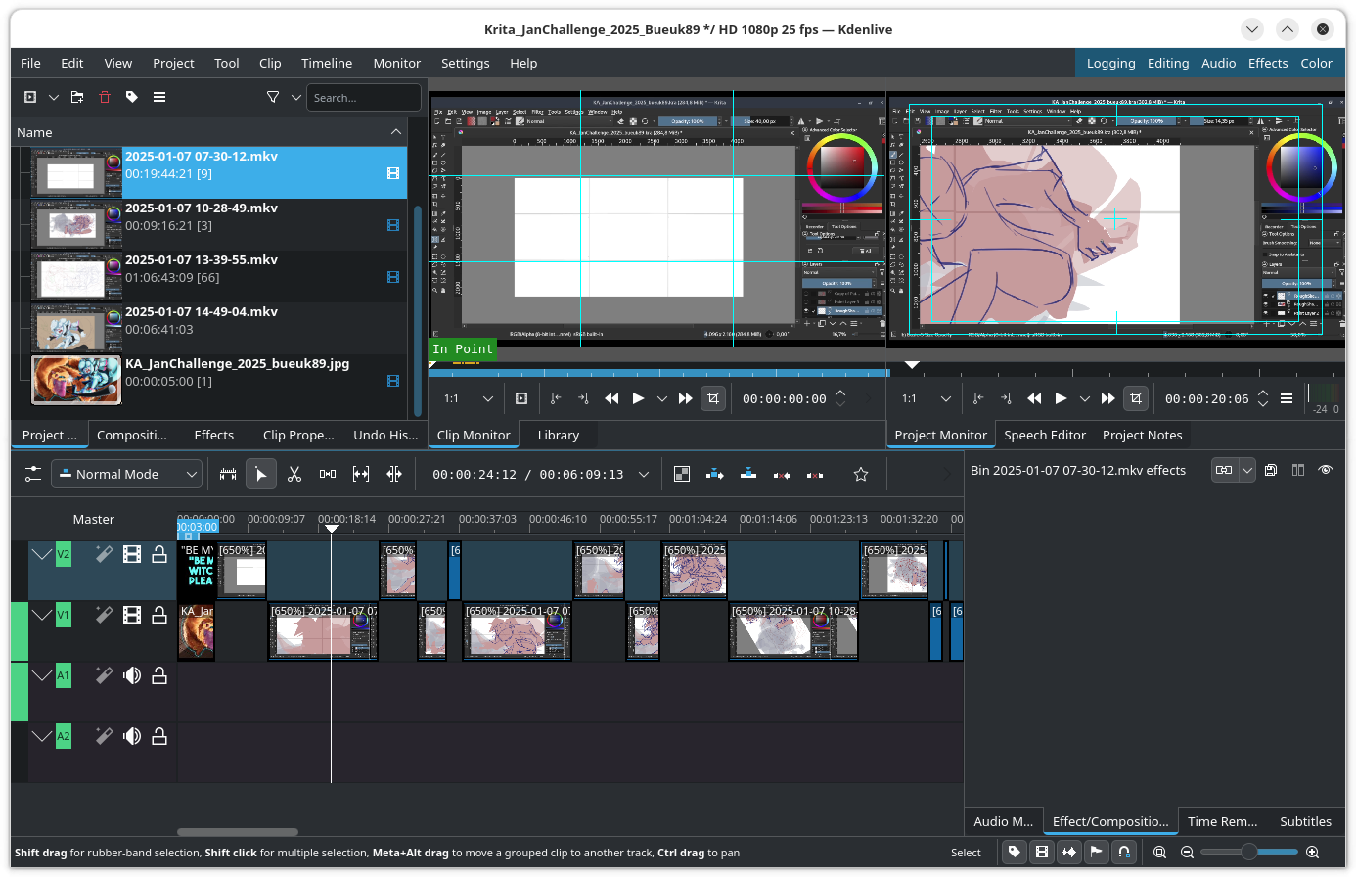Switch to the Speech Editor tab
This screenshot has width=1356, height=878.
pos(1044,435)
